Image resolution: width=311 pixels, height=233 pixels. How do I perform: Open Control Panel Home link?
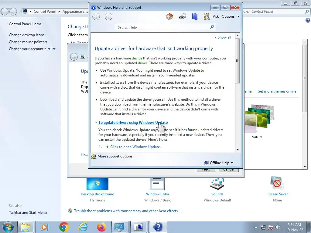25,24
